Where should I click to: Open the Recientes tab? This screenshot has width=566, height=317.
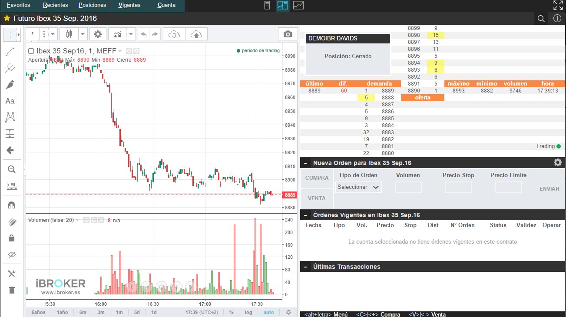pyautogui.click(x=56, y=5)
